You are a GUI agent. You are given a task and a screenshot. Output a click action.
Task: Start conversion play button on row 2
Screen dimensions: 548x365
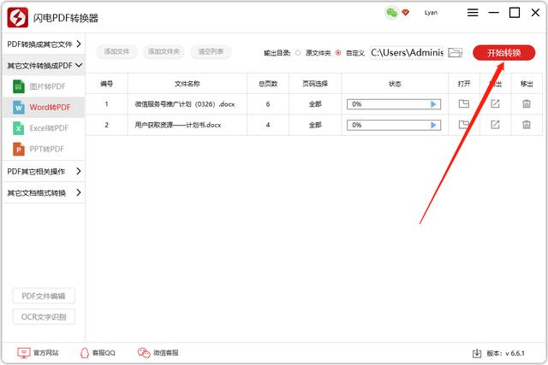pos(434,125)
